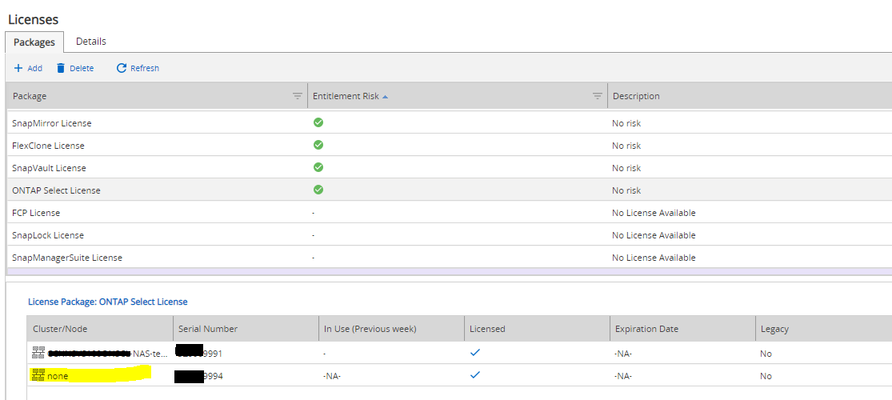The height and width of the screenshot is (400, 892).
Task: Click cluster icon next to 'none' node
Action: [38, 375]
